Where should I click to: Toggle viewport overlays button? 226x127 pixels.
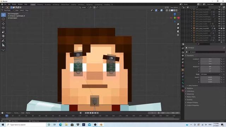tap(161, 10)
